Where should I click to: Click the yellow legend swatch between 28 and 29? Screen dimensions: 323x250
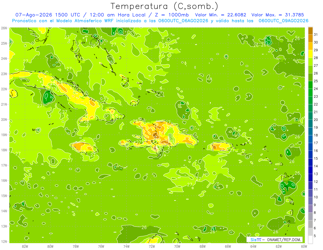point(310,54)
